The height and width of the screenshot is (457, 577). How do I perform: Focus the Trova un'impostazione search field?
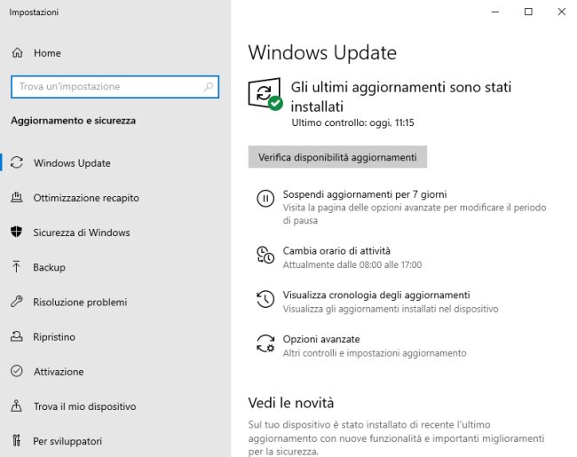point(115,87)
